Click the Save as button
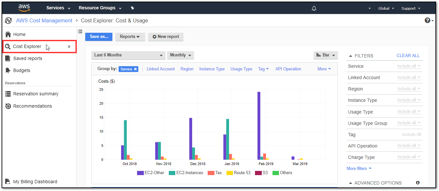Screen dimensions: 439x191 click(x=99, y=37)
